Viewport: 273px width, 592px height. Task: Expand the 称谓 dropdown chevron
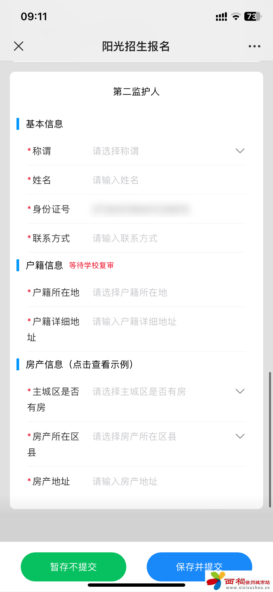coord(240,151)
